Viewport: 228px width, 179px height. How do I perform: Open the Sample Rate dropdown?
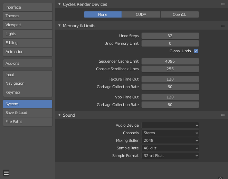[x=170, y=148]
